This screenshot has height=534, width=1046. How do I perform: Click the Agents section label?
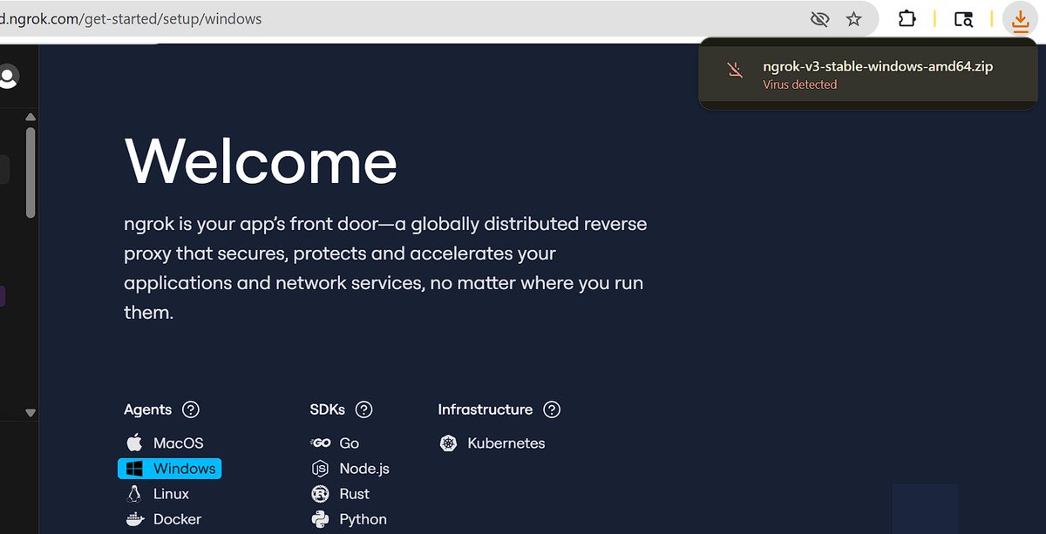coord(148,409)
